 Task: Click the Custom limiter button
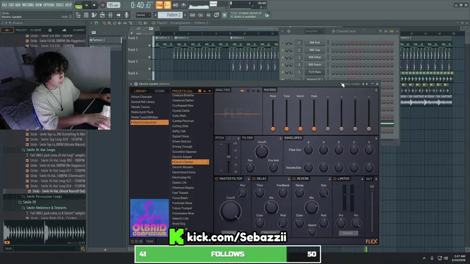pos(348,233)
